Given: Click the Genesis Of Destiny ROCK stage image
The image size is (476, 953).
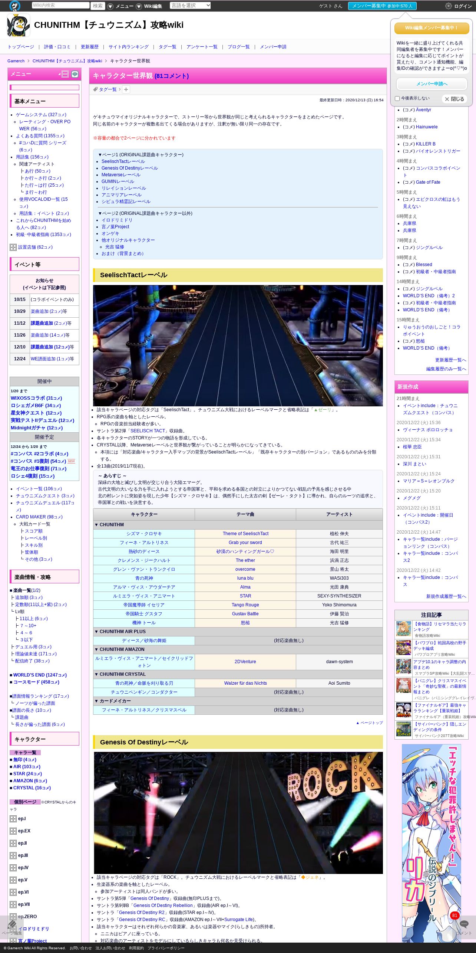Looking at the screenshot, I should [238, 813].
